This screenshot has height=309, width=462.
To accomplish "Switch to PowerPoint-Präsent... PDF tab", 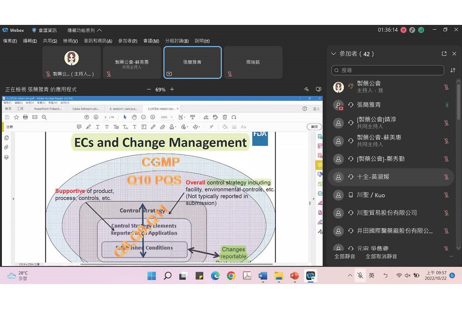I will (x=48, y=109).
